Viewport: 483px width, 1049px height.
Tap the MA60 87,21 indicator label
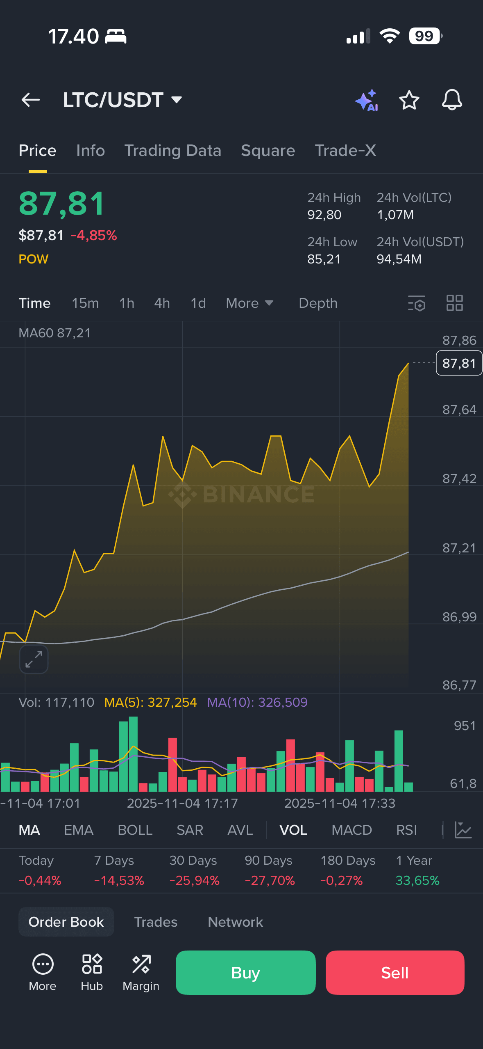click(54, 333)
